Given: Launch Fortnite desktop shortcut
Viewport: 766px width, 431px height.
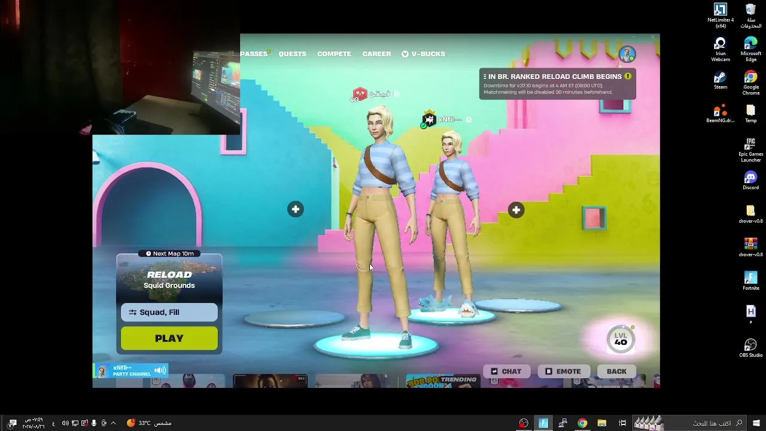Looking at the screenshot, I should point(750,281).
